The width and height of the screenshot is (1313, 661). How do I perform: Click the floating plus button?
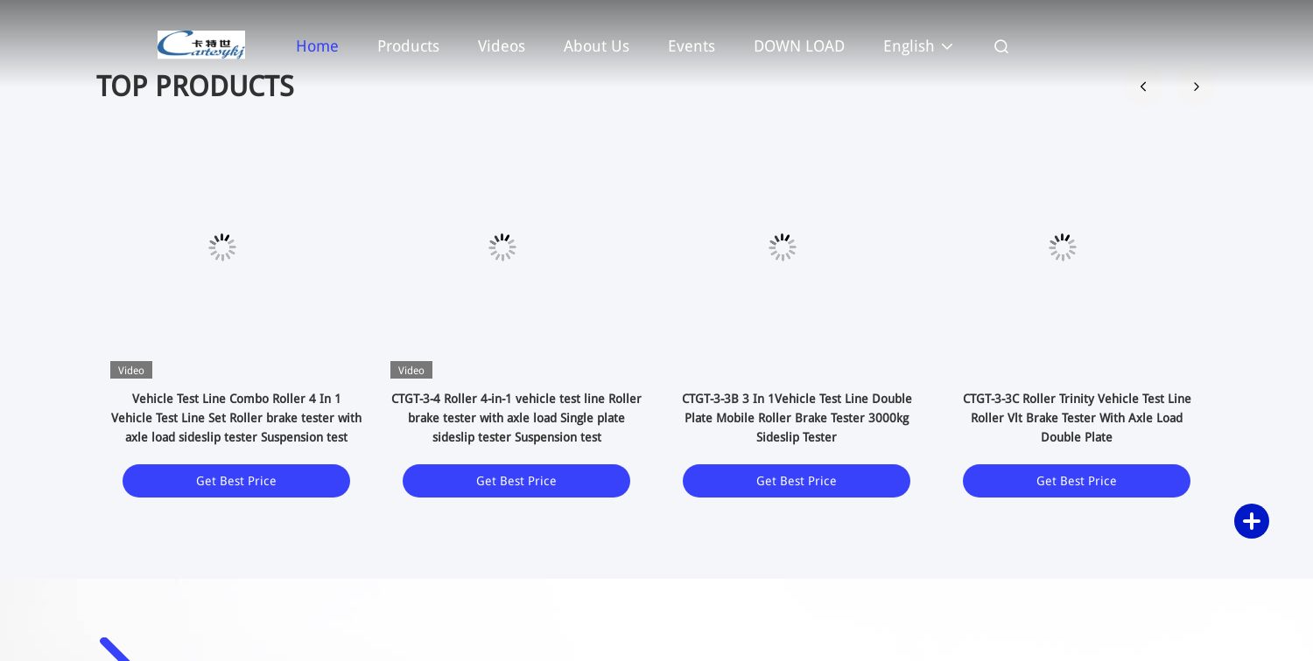tap(1252, 521)
